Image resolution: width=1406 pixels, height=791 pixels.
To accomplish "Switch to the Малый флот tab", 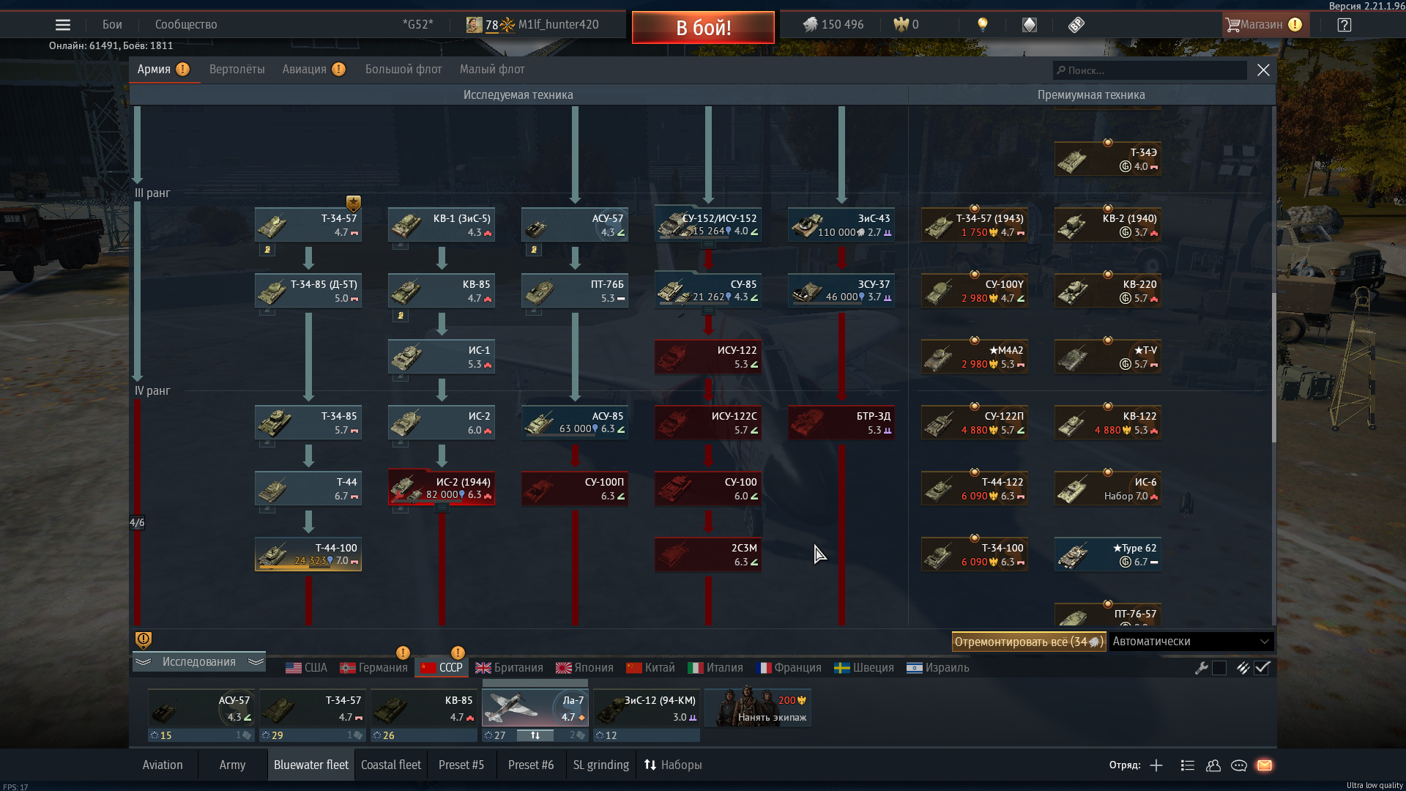I will [492, 70].
